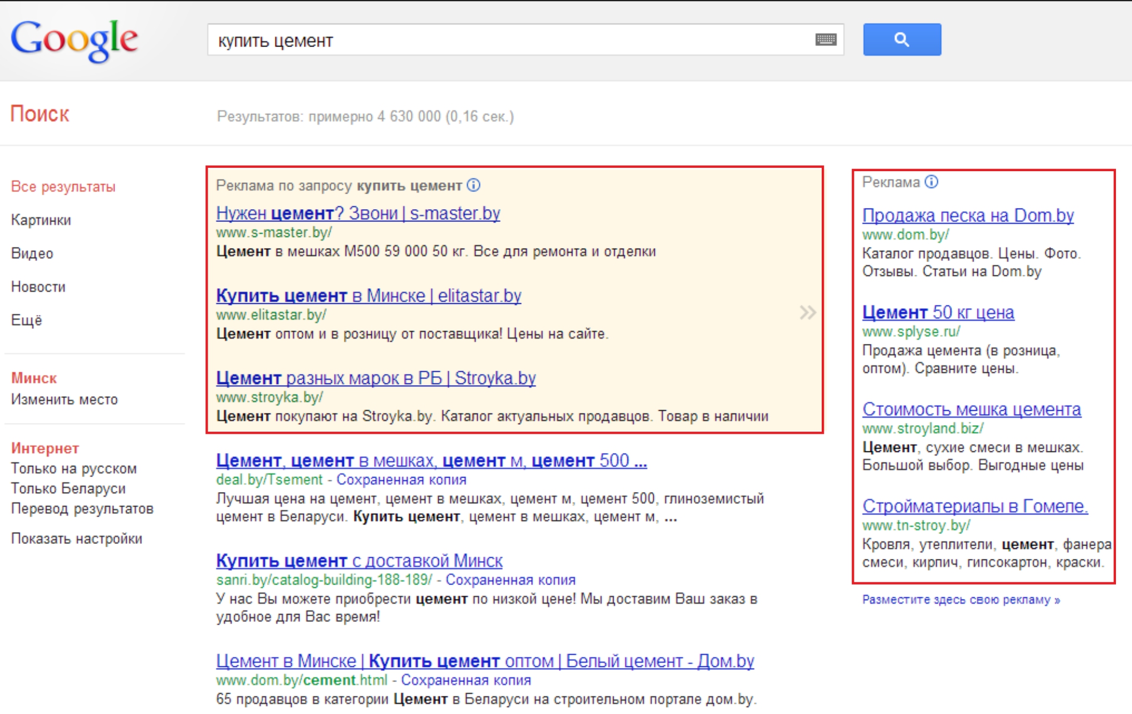
Task: Open result Цемент в Минске | Купить цемент оптом Дом.by
Action: click(485, 661)
